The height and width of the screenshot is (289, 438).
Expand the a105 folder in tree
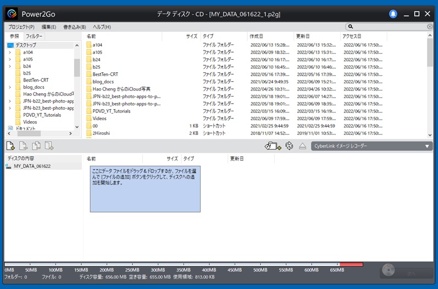[x=10, y=59]
